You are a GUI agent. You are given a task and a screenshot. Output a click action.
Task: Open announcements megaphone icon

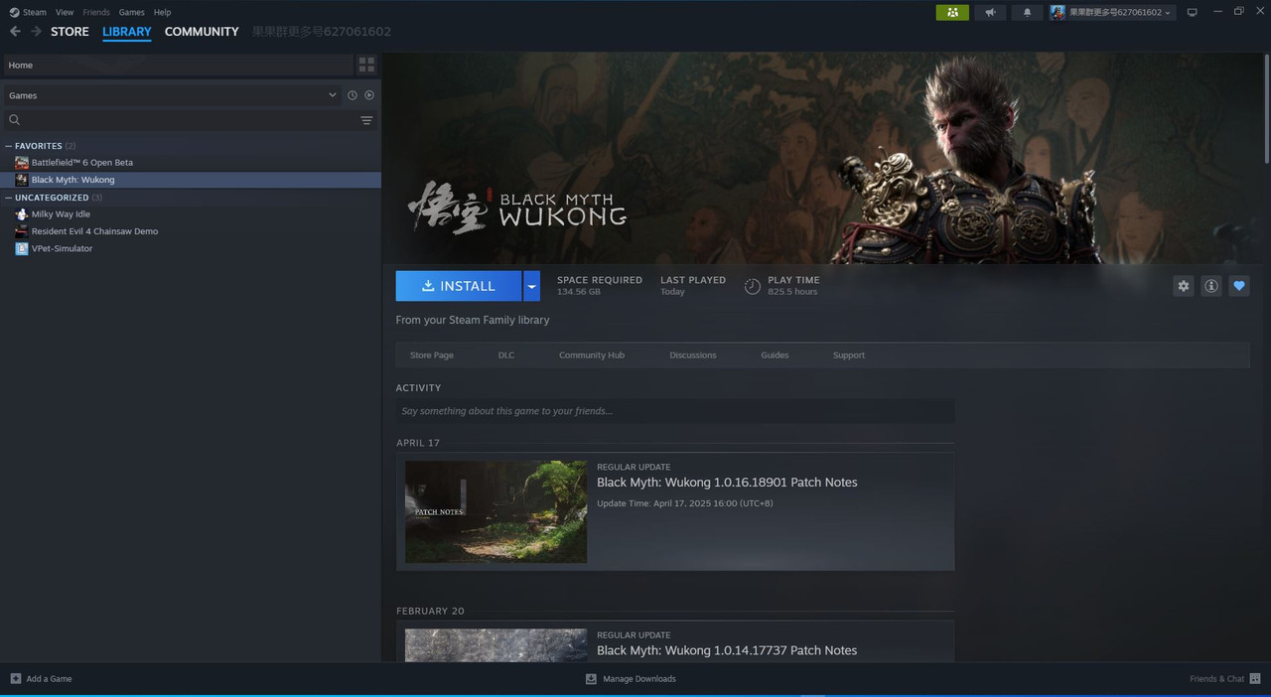pos(989,12)
